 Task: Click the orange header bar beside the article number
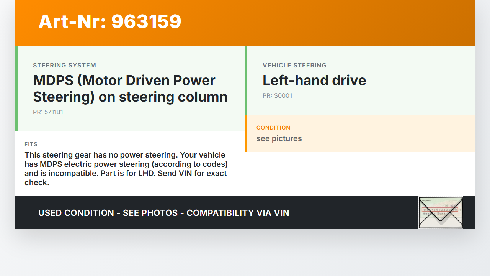pos(325,23)
